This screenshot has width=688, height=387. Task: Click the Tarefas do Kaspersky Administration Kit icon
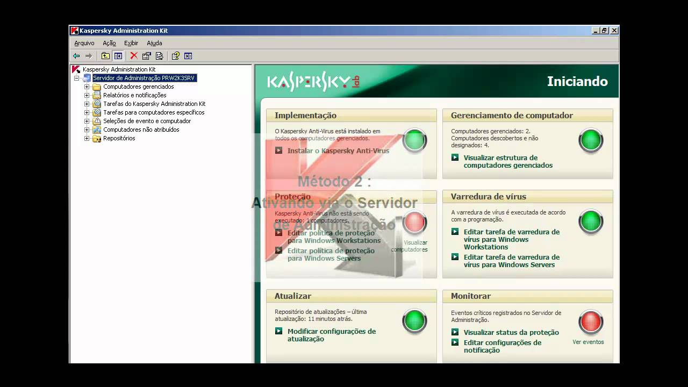point(97,104)
